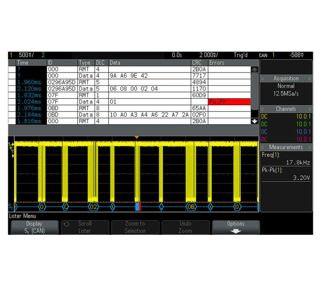This screenshot has height=294, width=321.
Task: Click channel 1 yellow DC 10.0:1 entry
Action: [x=286, y=117]
